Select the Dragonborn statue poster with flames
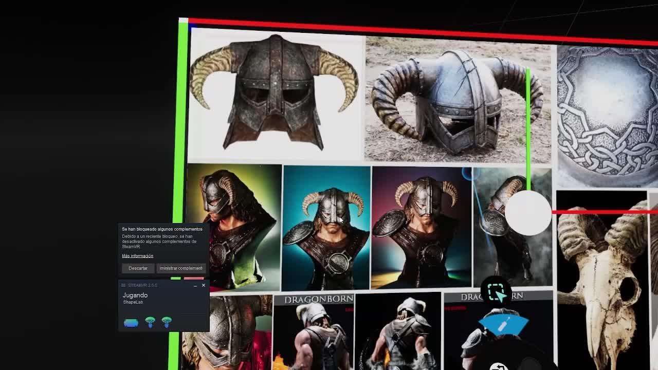Image resolution: width=658 pixels, height=370 pixels. [x=314, y=331]
